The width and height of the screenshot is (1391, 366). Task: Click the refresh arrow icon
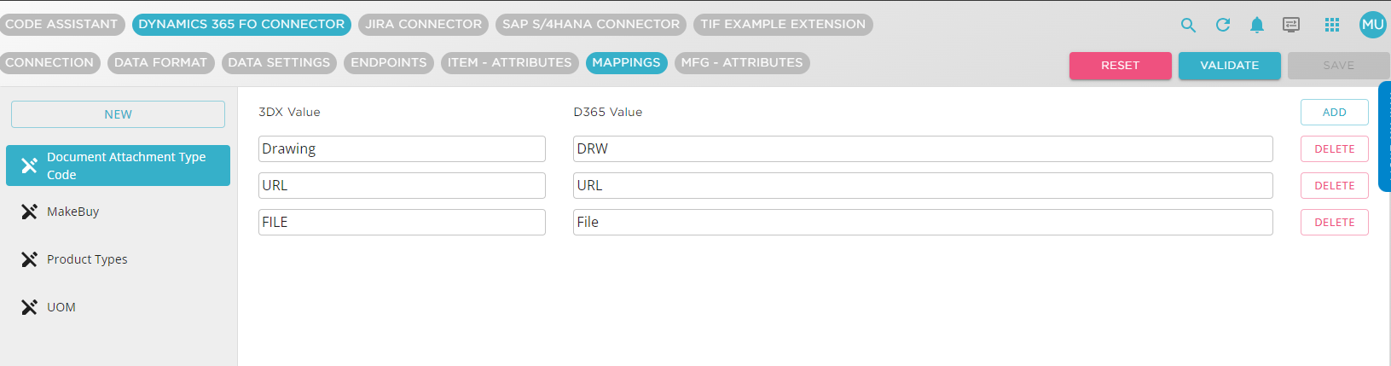click(1223, 25)
